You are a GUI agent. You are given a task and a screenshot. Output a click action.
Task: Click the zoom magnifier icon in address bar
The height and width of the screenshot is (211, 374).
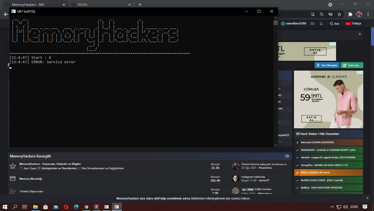coord(322,14)
